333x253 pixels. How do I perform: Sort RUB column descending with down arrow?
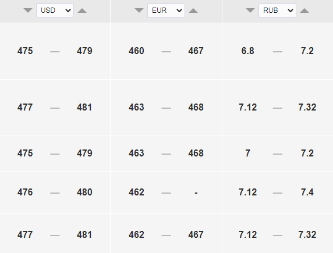click(x=250, y=10)
